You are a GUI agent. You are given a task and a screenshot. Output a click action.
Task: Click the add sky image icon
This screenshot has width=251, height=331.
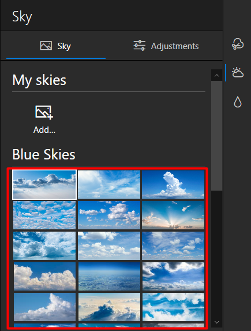tap(44, 113)
